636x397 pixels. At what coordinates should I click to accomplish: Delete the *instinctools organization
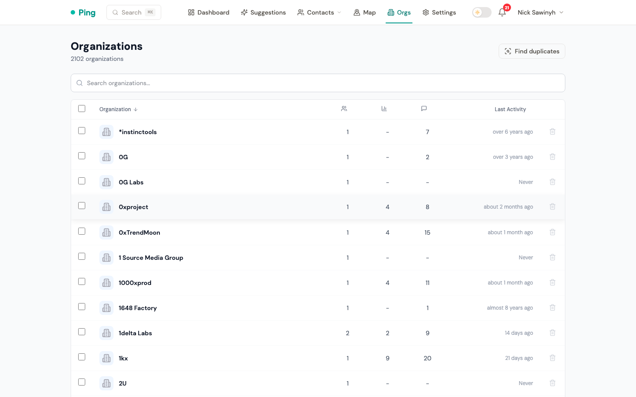[x=553, y=131]
